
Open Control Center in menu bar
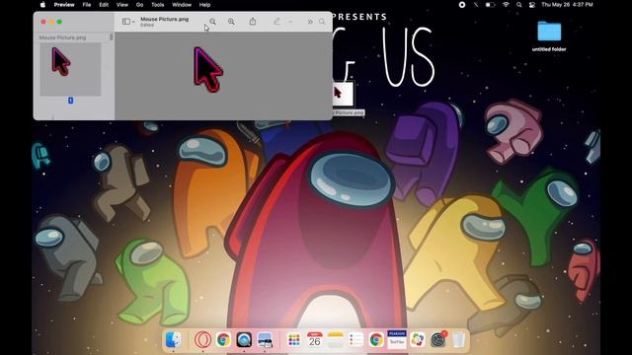click(x=532, y=5)
